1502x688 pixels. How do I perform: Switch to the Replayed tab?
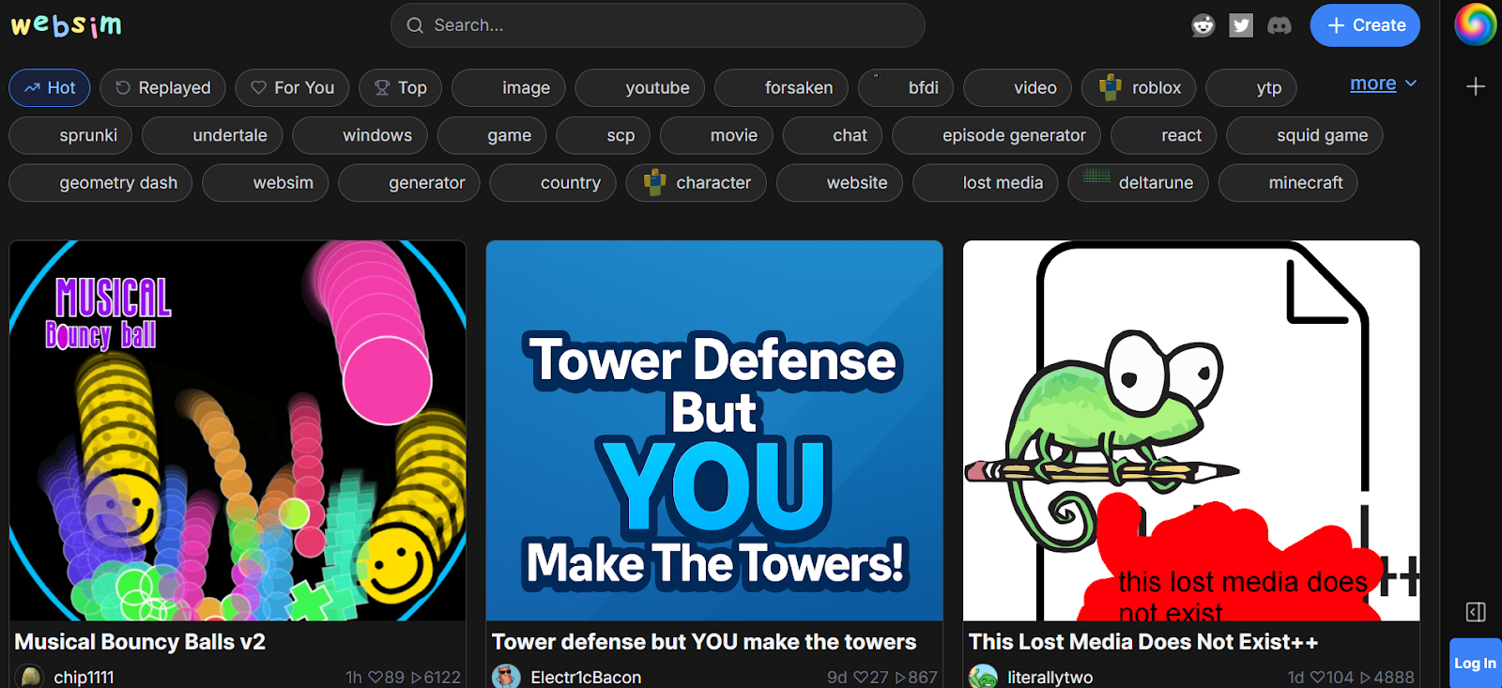tap(162, 87)
